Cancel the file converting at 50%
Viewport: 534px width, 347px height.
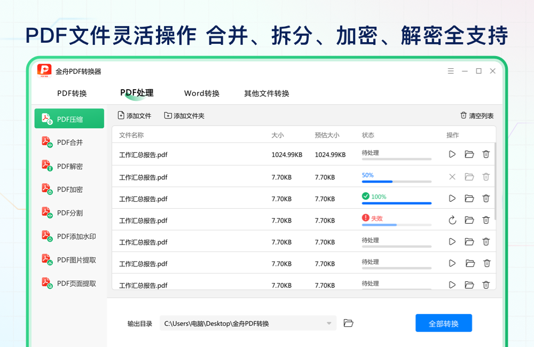(452, 176)
